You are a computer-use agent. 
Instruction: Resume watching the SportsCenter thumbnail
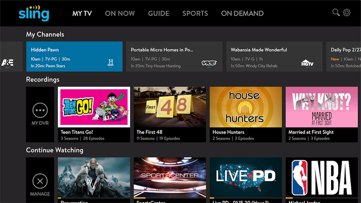point(170,177)
